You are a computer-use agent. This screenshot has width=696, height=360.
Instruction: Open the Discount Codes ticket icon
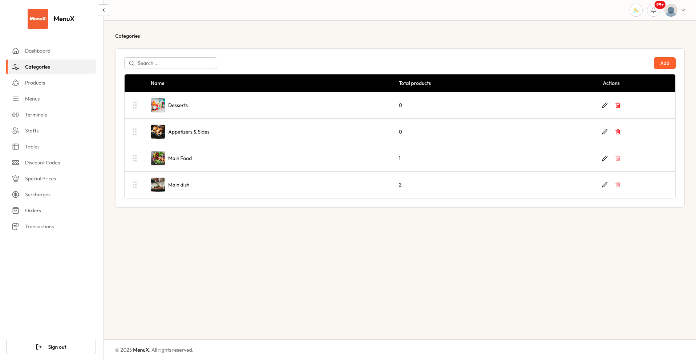(x=16, y=163)
